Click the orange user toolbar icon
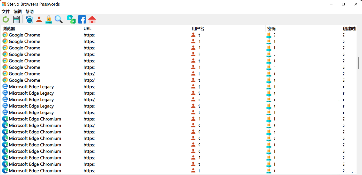 click(x=39, y=19)
